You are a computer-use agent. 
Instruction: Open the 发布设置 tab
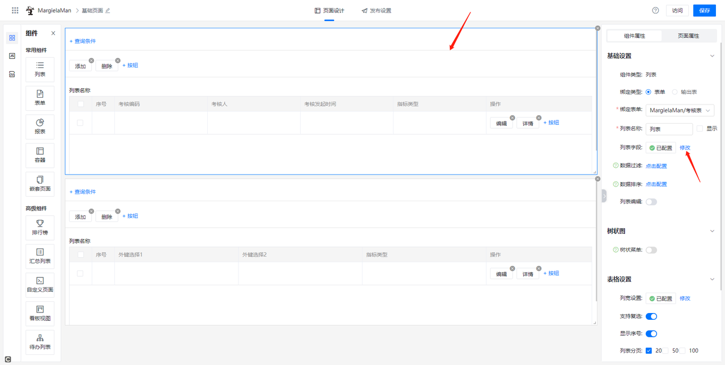pos(376,10)
